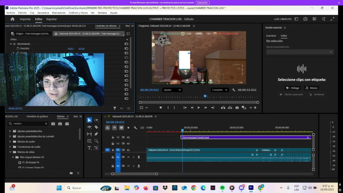
Task: Create new custom bin in Effects panel
Action: pyautogui.click(x=71, y=173)
